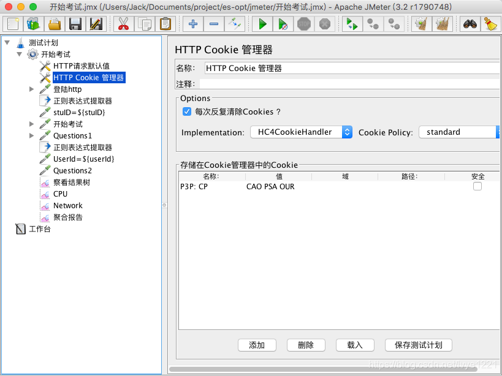Click the horizontal scrollbar at bottom

point(323,369)
